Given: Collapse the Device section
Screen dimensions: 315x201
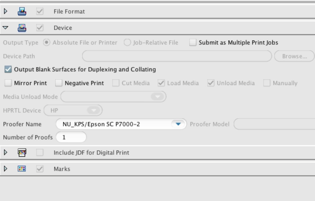Looking at the screenshot, I should 5,28.
